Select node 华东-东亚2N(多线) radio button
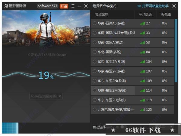The width and height of the screenshot is (181, 136). tap(94, 81)
